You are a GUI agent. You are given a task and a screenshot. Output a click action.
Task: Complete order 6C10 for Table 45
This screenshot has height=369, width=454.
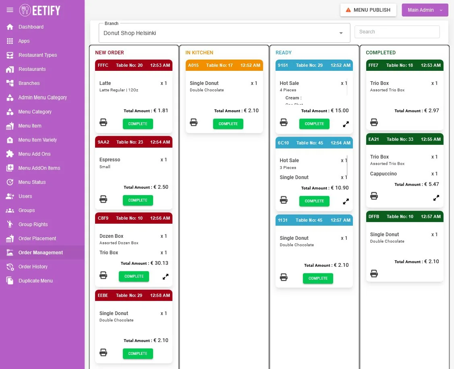pyautogui.click(x=314, y=201)
